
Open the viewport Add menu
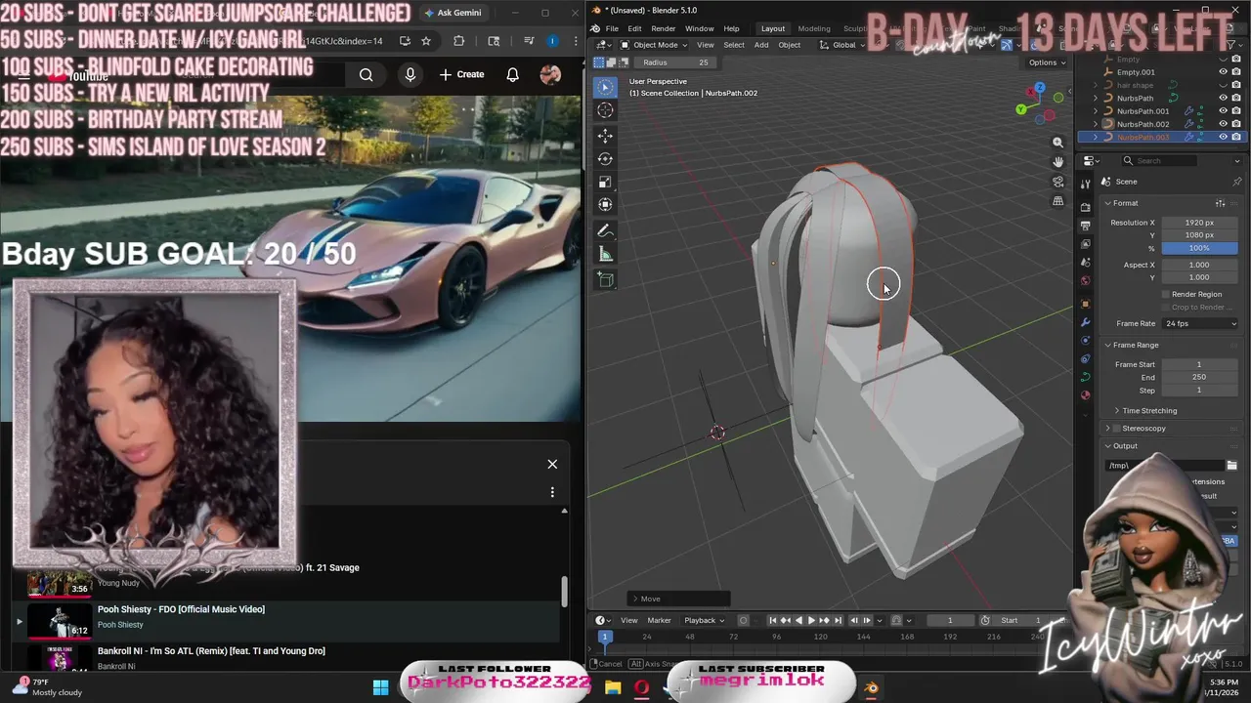760,45
